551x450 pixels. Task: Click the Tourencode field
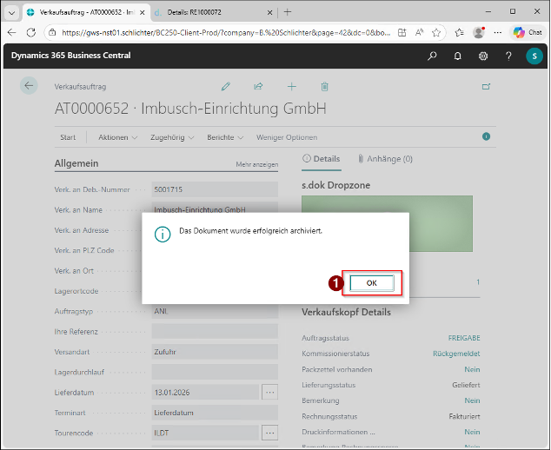click(x=205, y=433)
